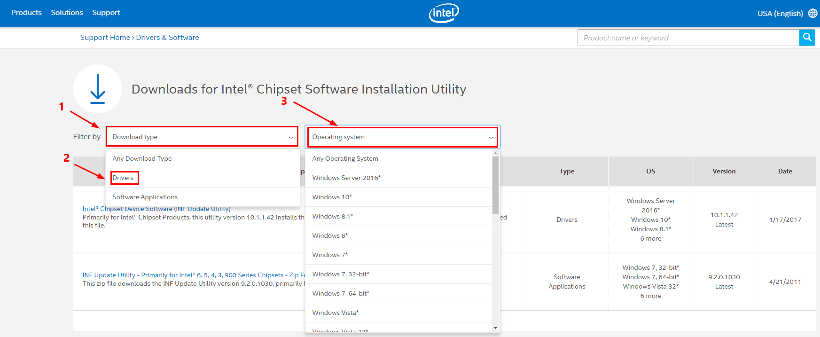Click the blue download arrow icon

click(x=98, y=89)
